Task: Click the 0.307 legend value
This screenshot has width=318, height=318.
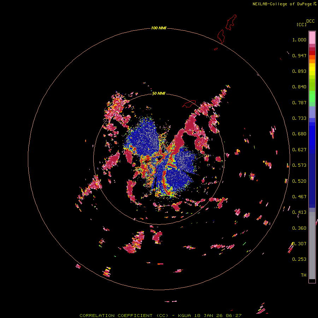Action: pyautogui.click(x=299, y=244)
